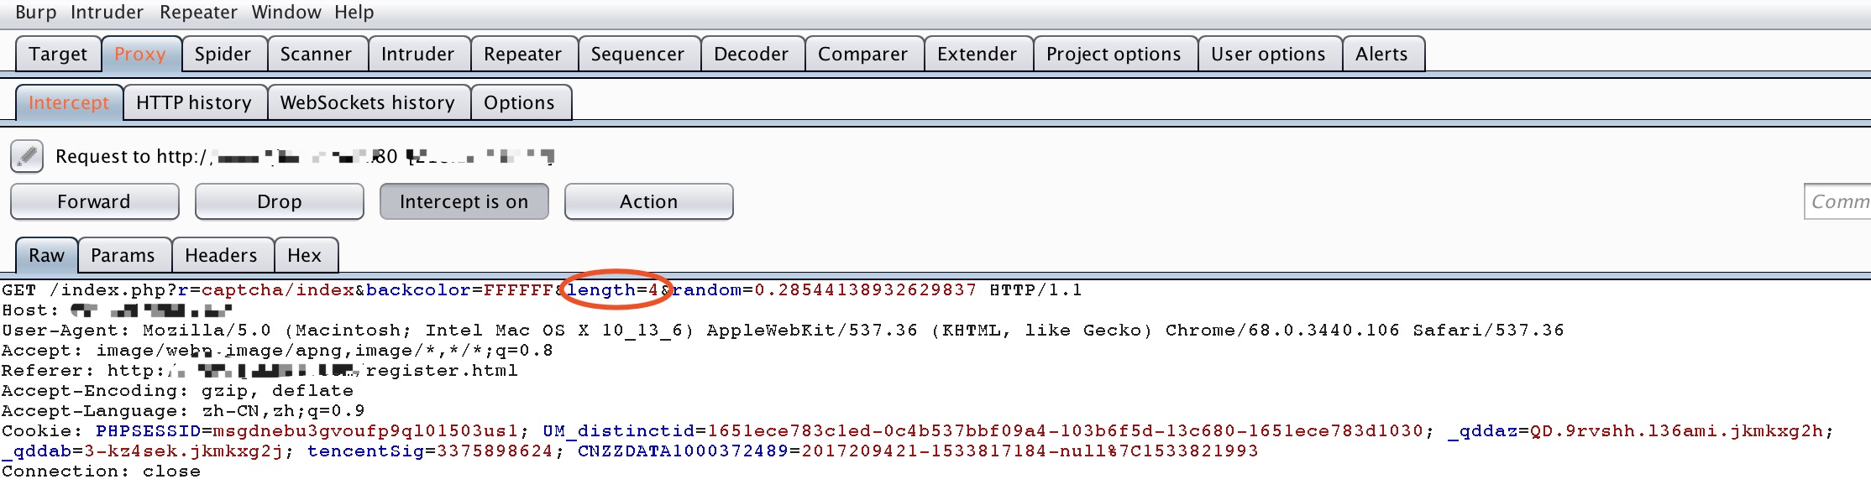This screenshot has height=495, width=1871.
Task: Open the Decoder tab
Action: click(751, 54)
